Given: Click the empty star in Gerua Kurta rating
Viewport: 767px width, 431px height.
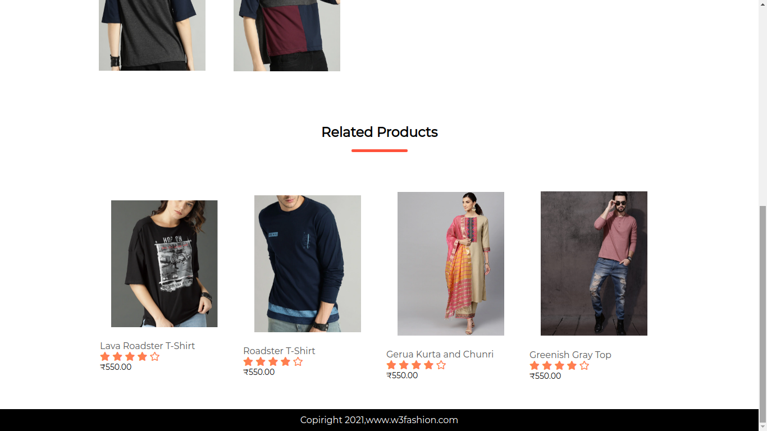Looking at the screenshot, I should pyautogui.click(x=441, y=365).
